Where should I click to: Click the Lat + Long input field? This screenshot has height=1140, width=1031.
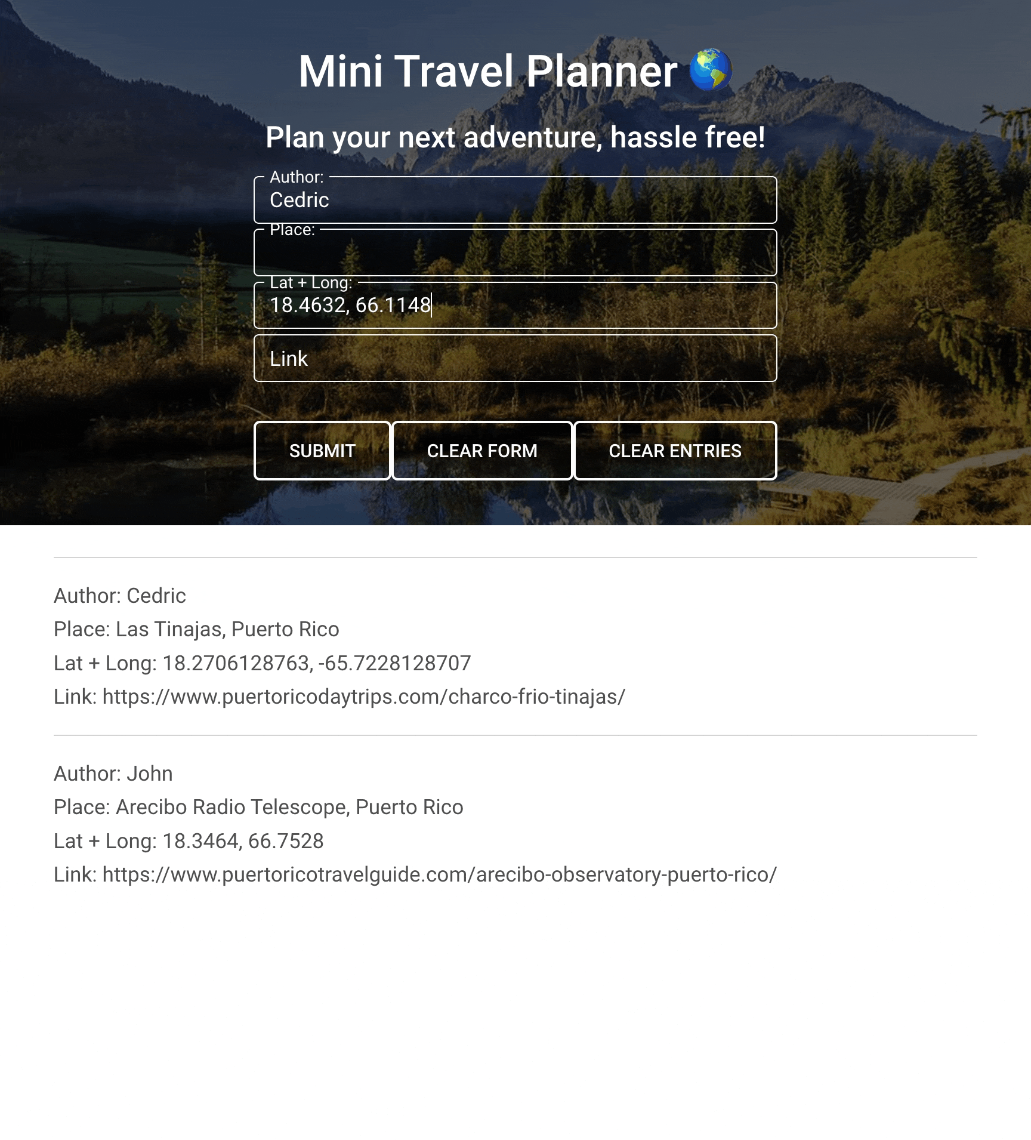[x=515, y=305]
